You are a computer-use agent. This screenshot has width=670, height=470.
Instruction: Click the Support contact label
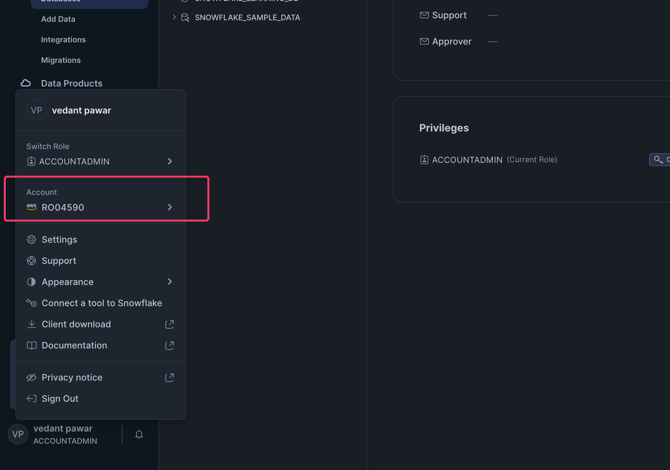click(x=449, y=15)
